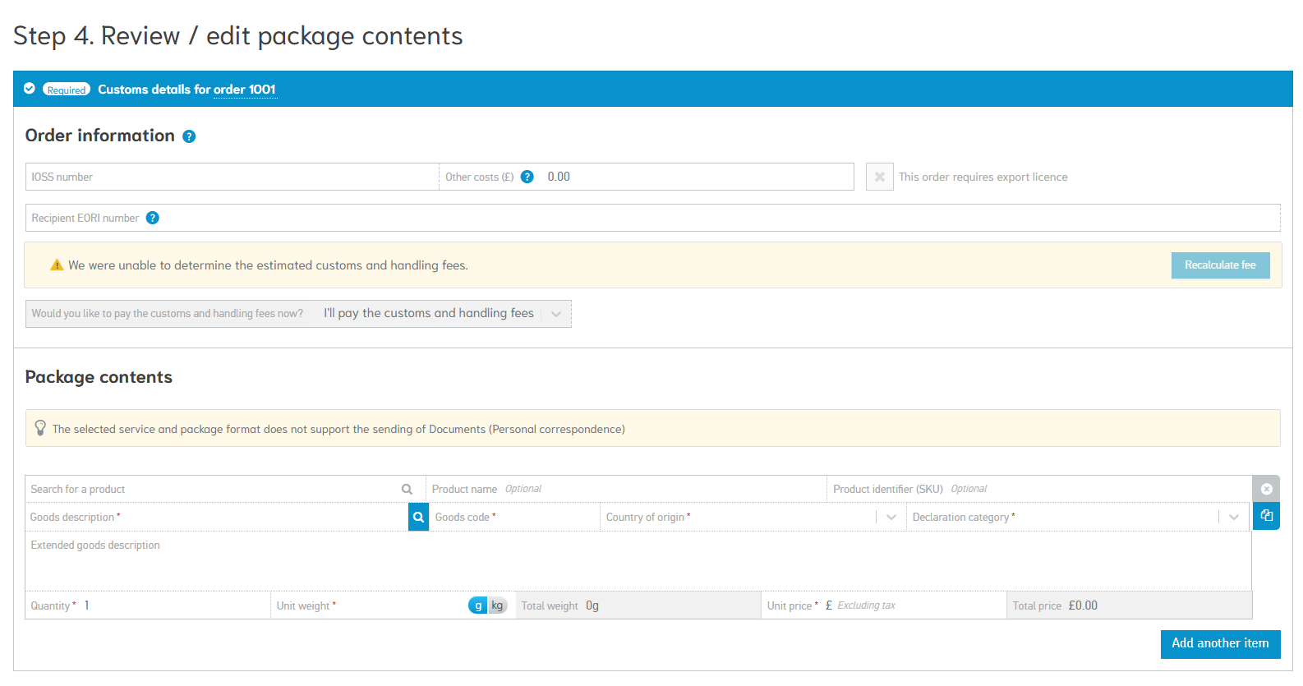Duplicate item using the copy icon
Image resolution: width=1303 pixels, height=686 pixels.
pos(1266,516)
